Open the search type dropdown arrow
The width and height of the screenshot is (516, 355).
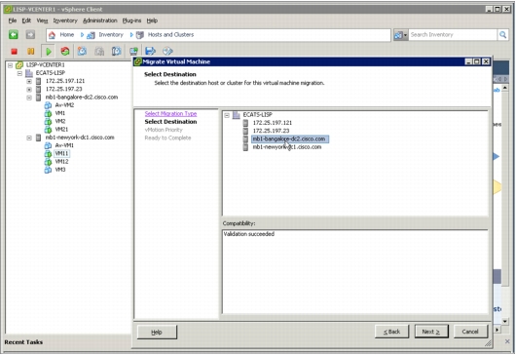(405, 35)
